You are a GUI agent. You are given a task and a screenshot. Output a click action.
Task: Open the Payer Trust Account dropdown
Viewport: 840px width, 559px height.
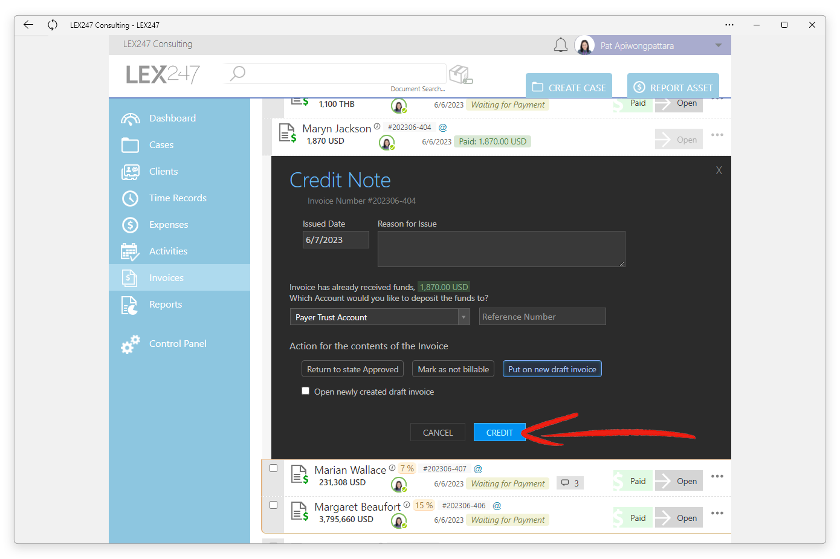[x=380, y=317]
